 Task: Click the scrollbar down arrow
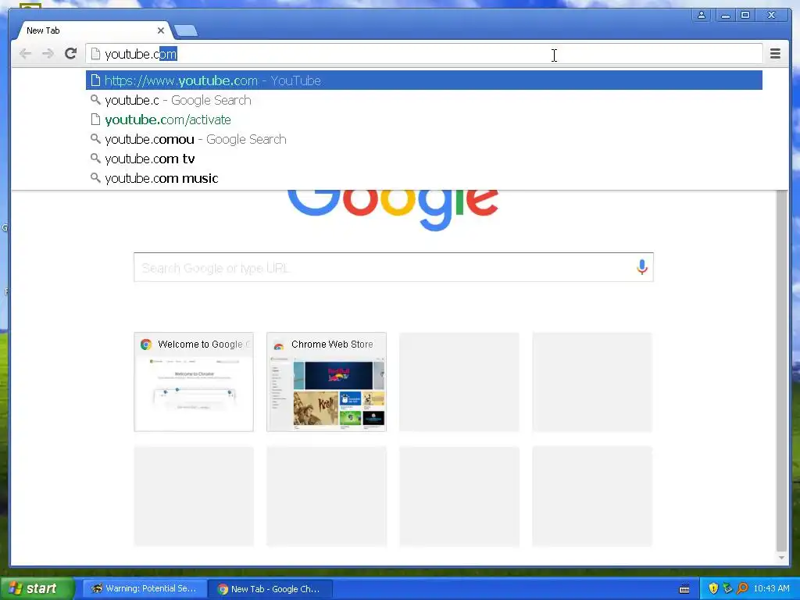point(781,558)
